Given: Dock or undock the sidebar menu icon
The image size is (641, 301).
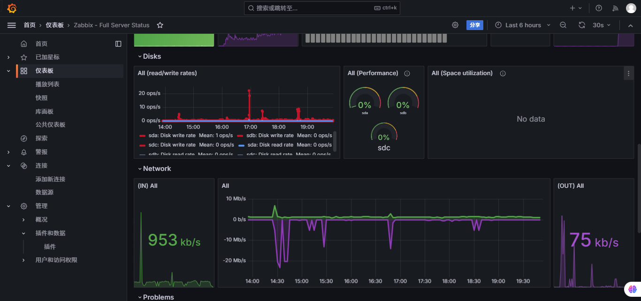Looking at the screenshot, I should [118, 44].
